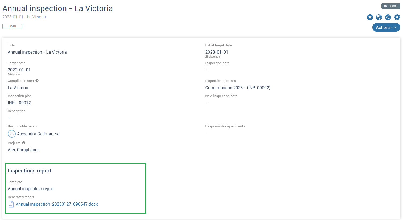Viewport: 403px width, 220px height.
Task: Expand the Actions dropdown button
Action: coord(386,27)
